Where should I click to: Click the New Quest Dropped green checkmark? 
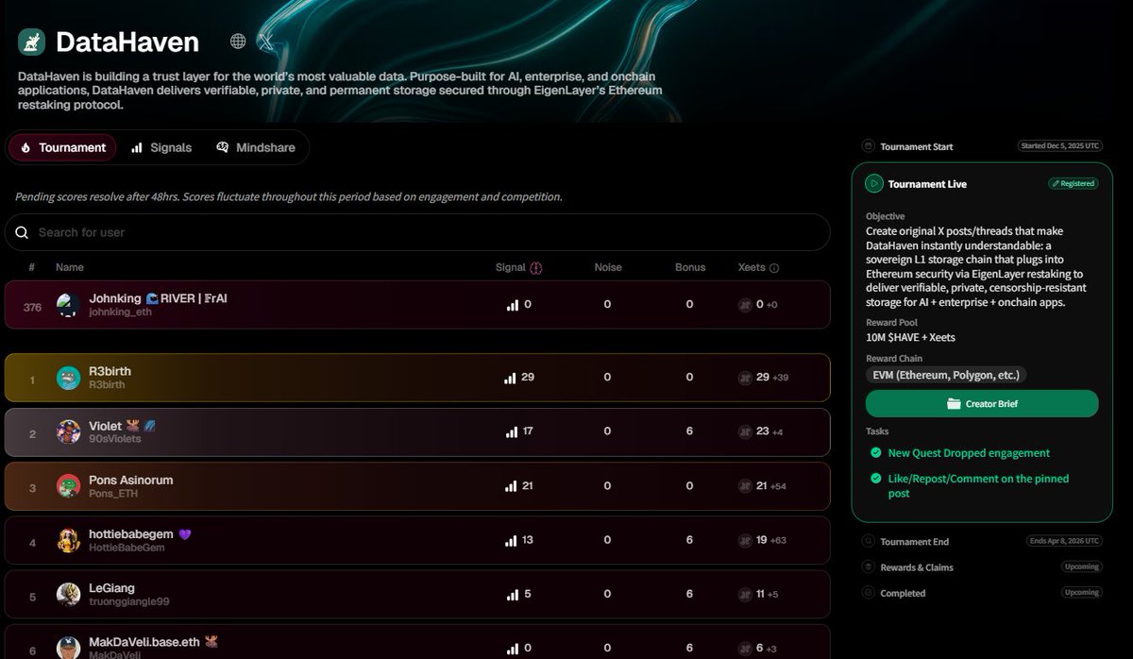(875, 453)
